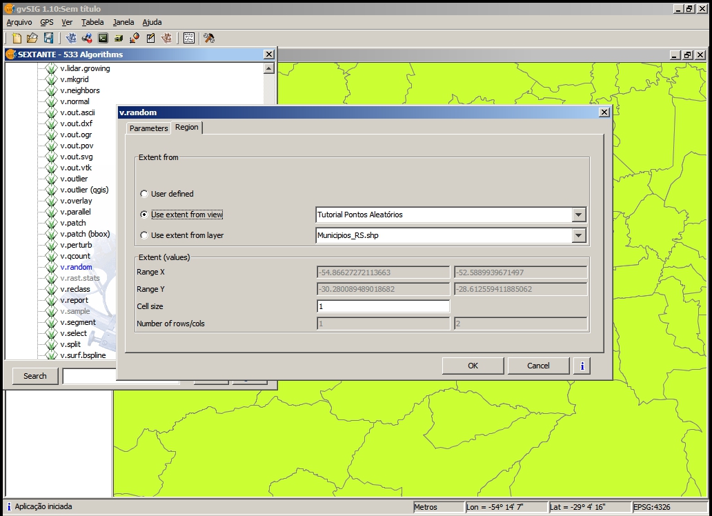Click the open project folder icon
Image resolution: width=712 pixels, height=516 pixels.
click(32, 38)
